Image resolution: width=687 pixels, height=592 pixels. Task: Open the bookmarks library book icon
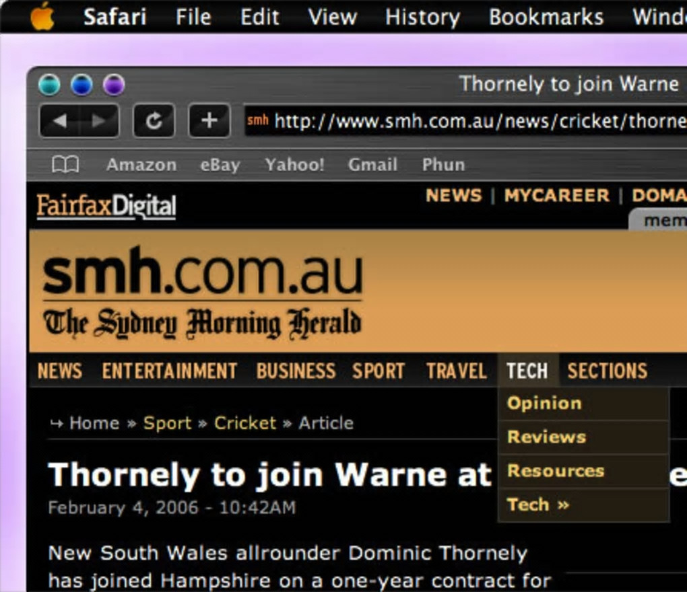coord(65,165)
